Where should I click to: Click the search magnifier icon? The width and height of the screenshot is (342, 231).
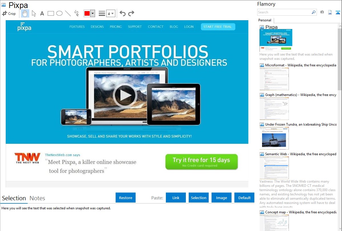(x=314, y=12)
